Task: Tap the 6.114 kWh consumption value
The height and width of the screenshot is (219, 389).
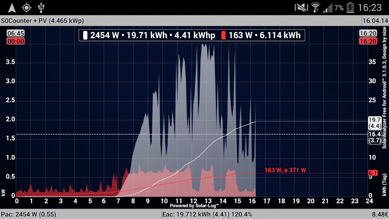Action: click(280, 35)
